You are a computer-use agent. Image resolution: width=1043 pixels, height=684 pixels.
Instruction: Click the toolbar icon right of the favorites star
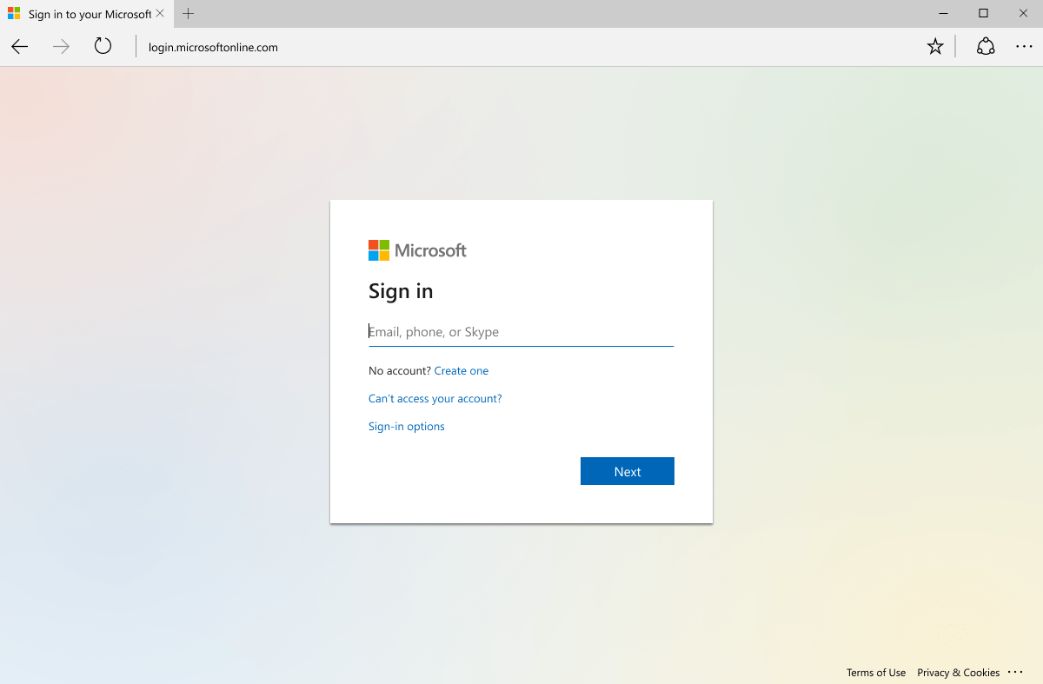(986, 47)
